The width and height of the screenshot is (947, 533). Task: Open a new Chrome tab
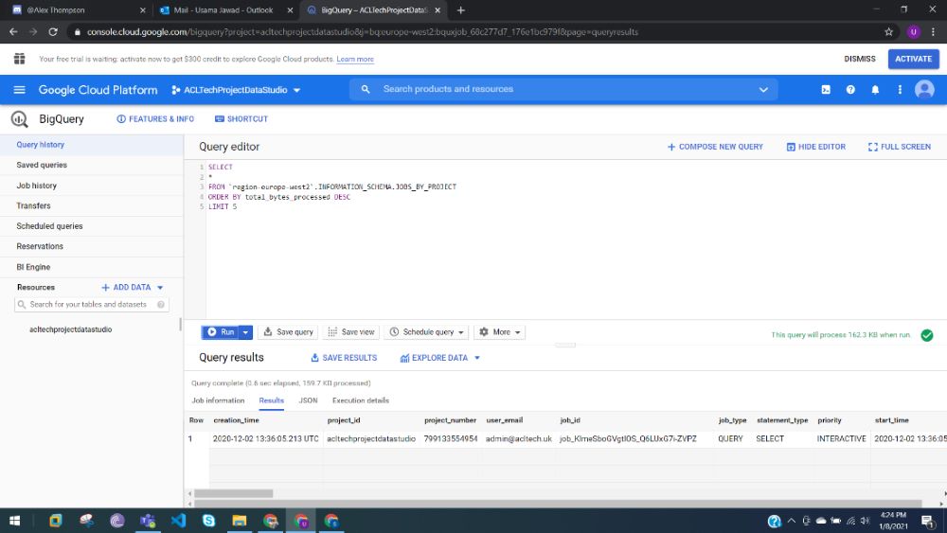pyautogui.click(x=461, y=10)
